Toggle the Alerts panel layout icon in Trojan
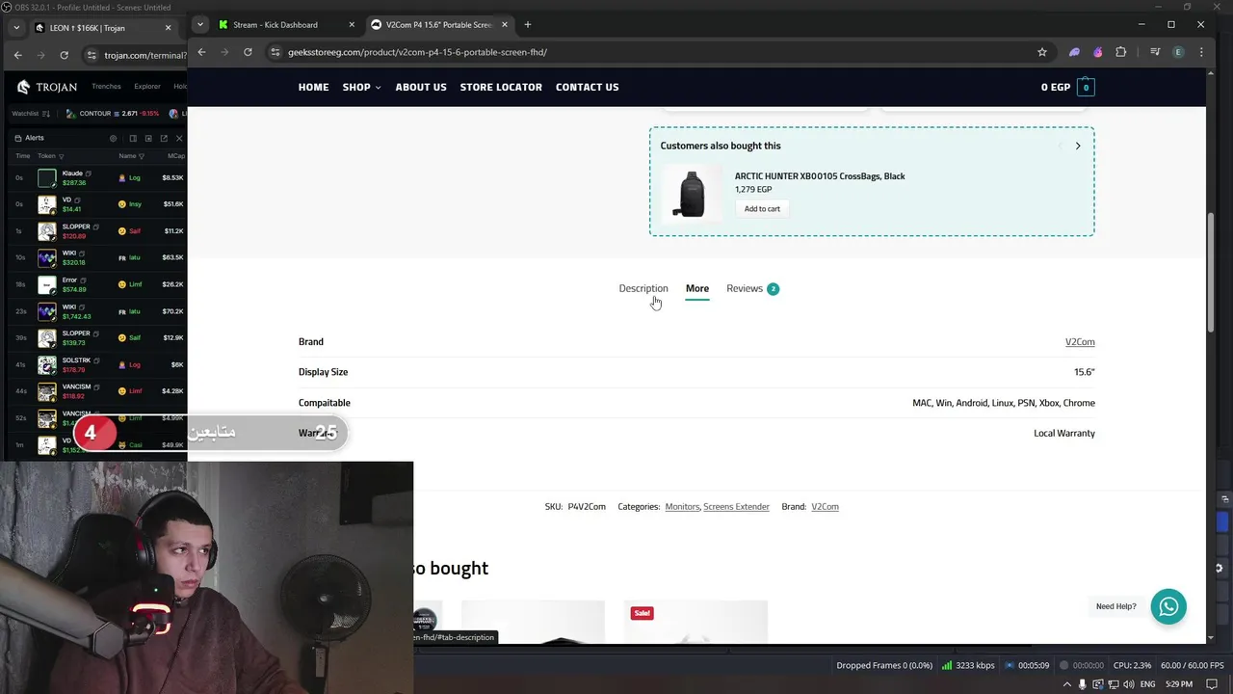This screenshot has height=694, width=1233. click(x=133, y=138)
